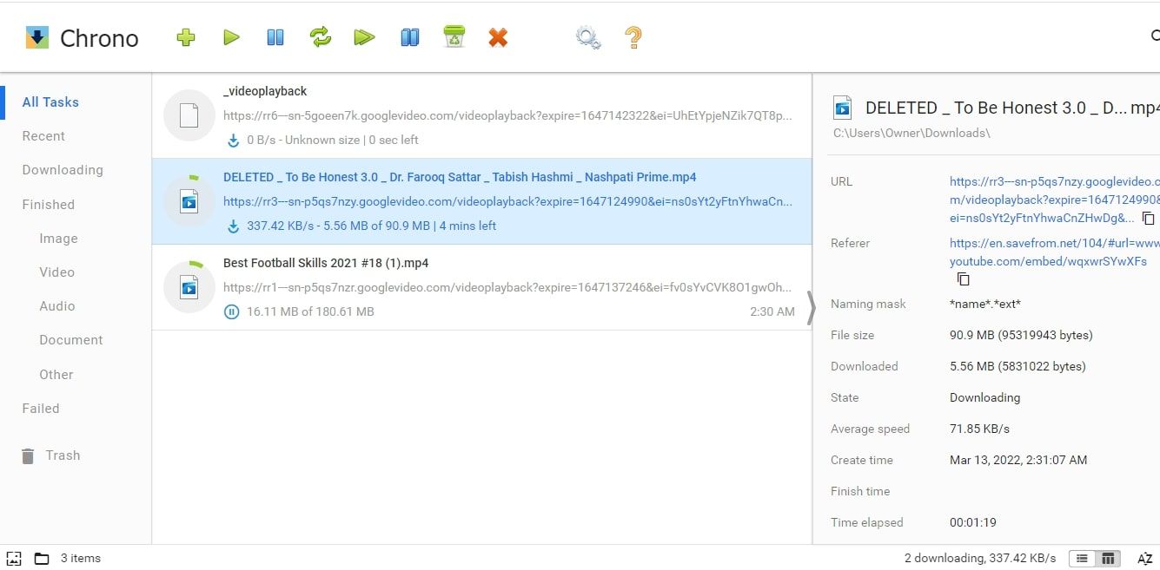This screenshot has height=570, width=1160.
Task: Click the download arrow icon beside 0 B/s
Action: tap(232, 140)
